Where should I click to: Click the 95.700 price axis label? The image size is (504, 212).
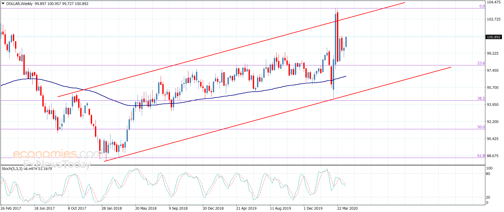pyautogui.click(x=493, y=87)
